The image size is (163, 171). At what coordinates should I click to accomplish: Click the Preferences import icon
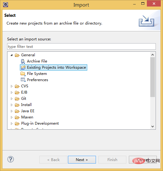23,80
